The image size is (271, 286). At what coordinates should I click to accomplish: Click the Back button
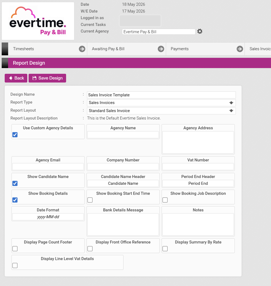[x=16, y=78]
